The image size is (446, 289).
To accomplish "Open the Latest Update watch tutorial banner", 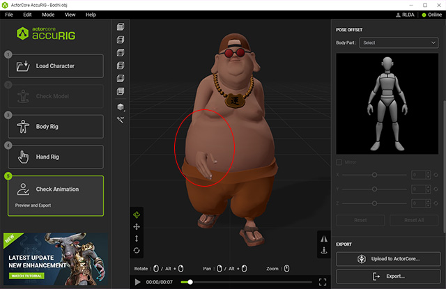I will click(55, 259).
